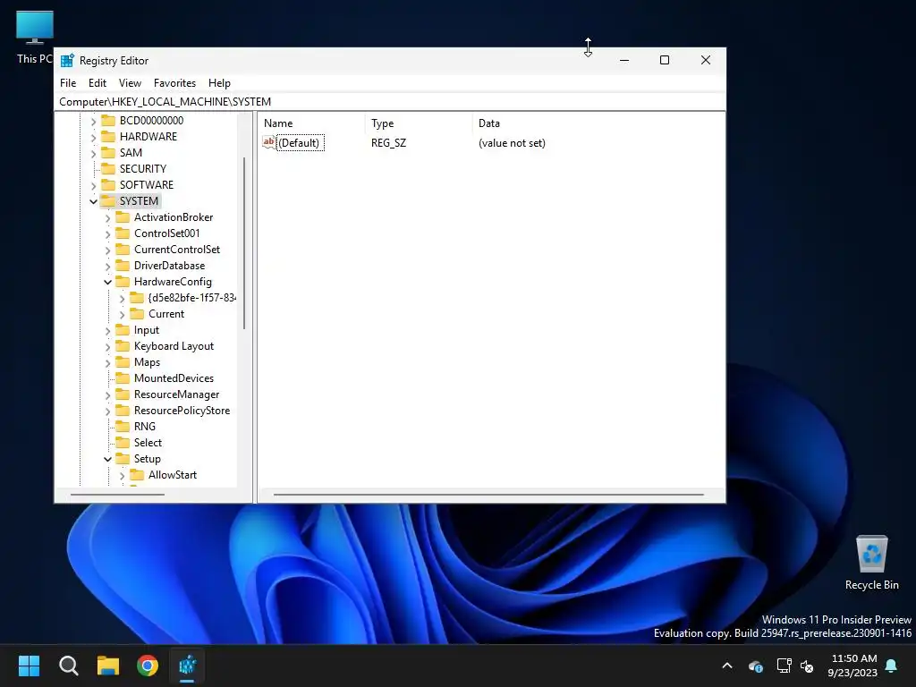The image size is (916, 687).
Task: Launch File Explorer from taskbar
Action: tap(108, 666)
